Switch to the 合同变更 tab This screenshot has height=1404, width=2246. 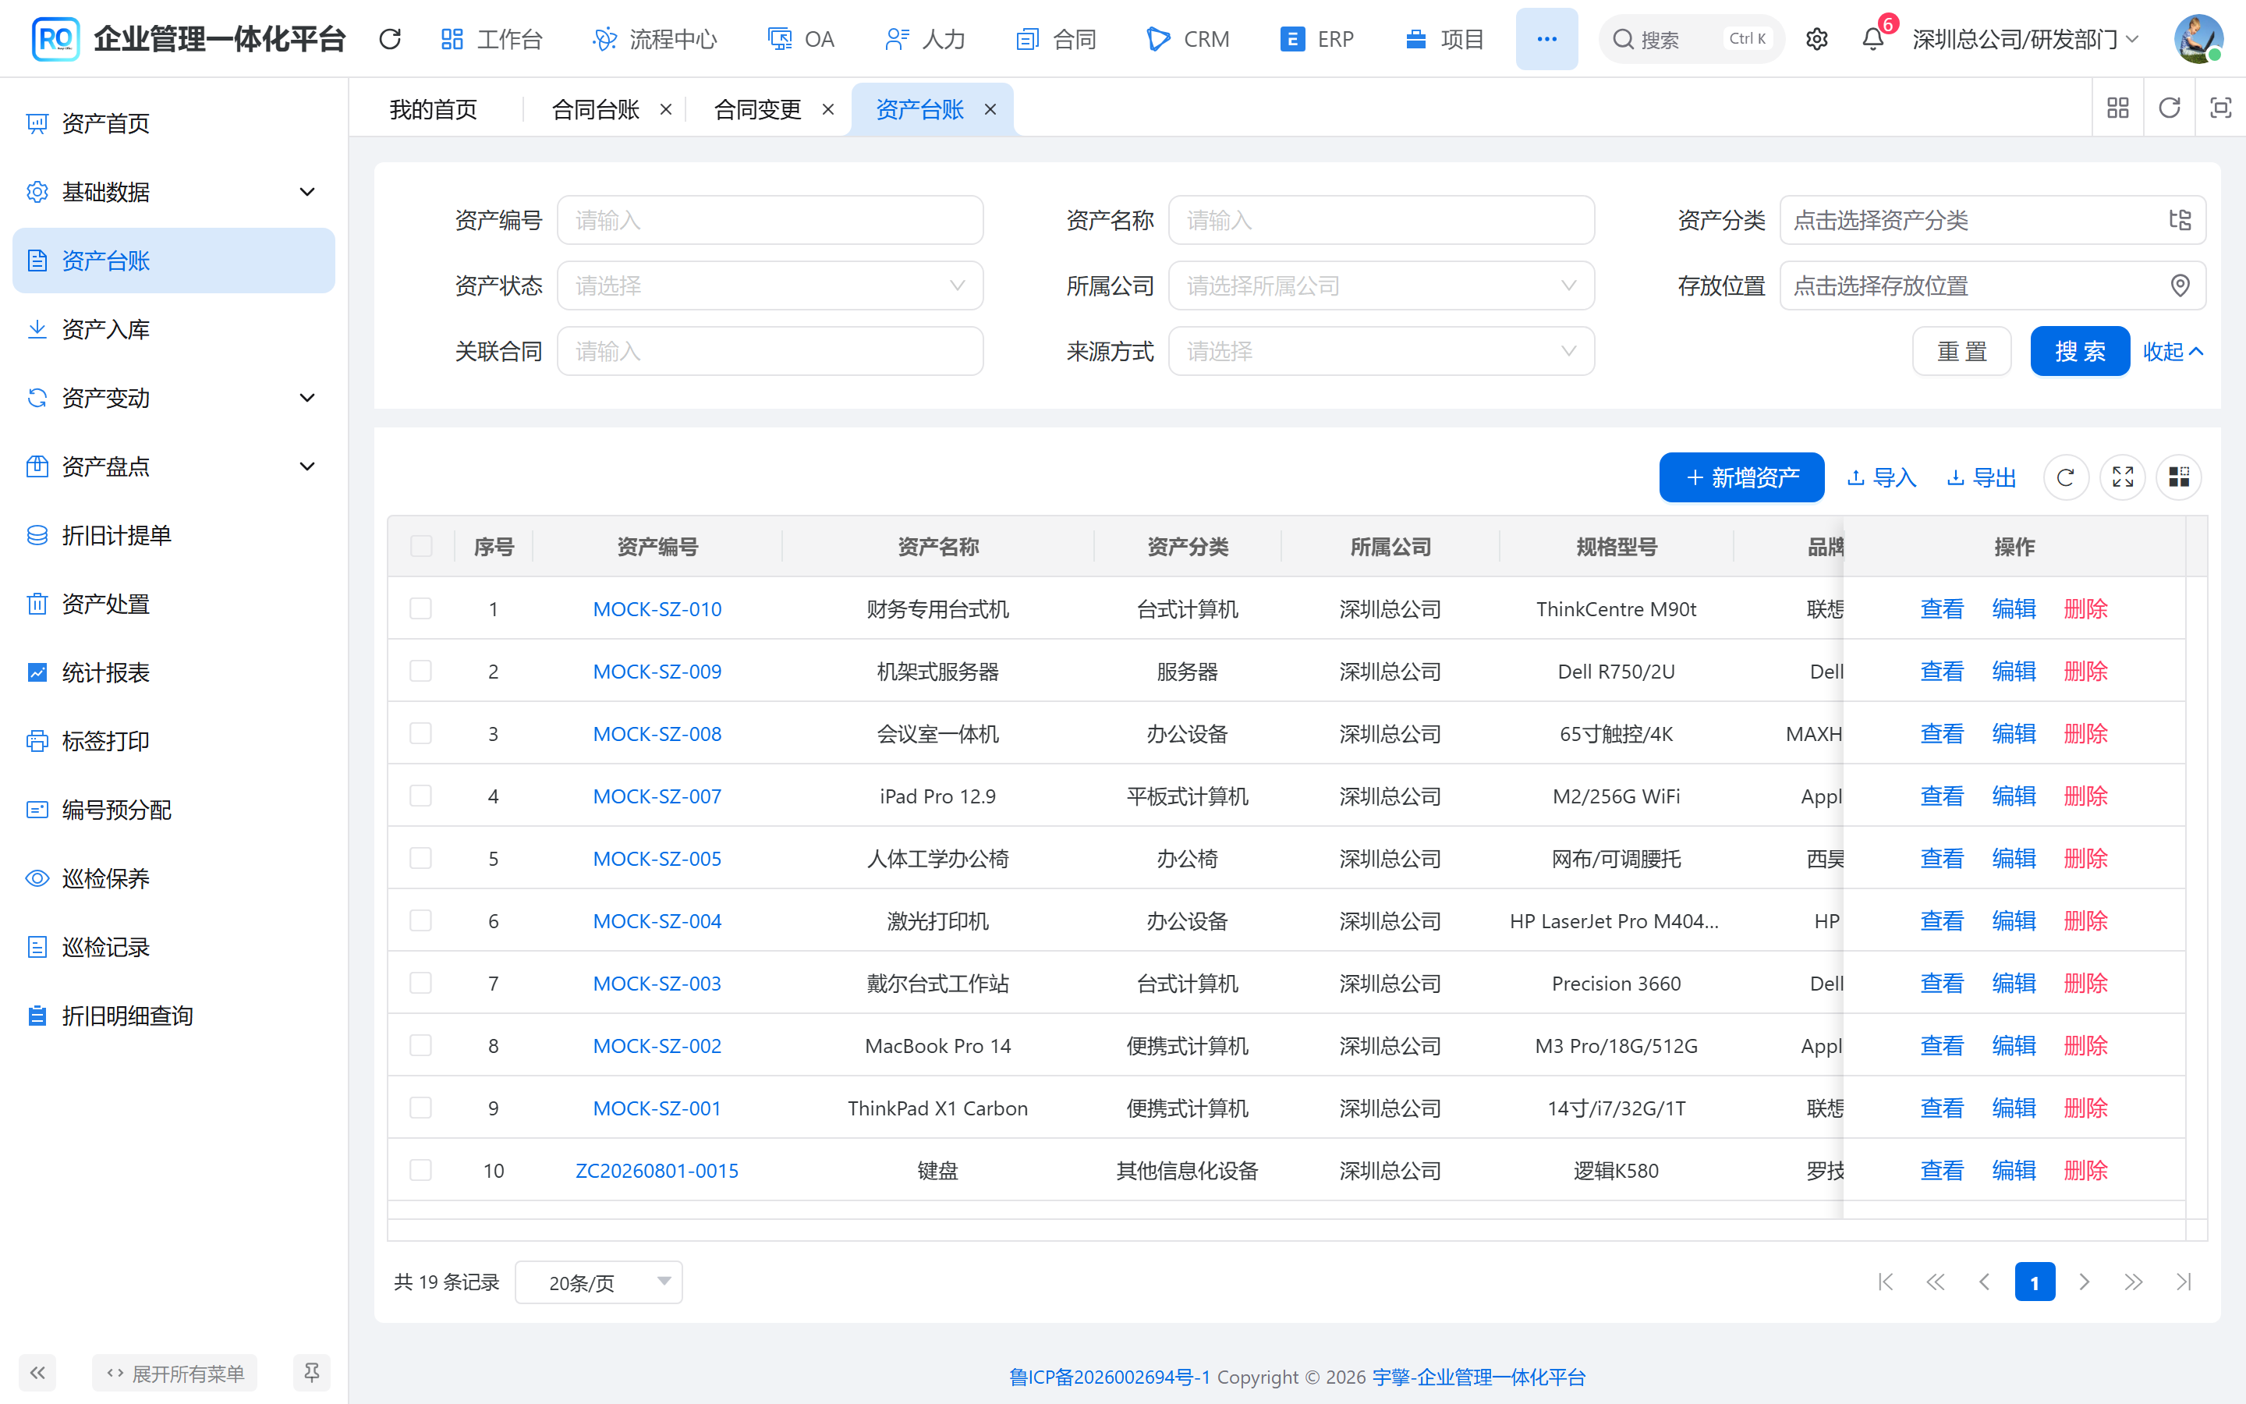coord(757,109)
